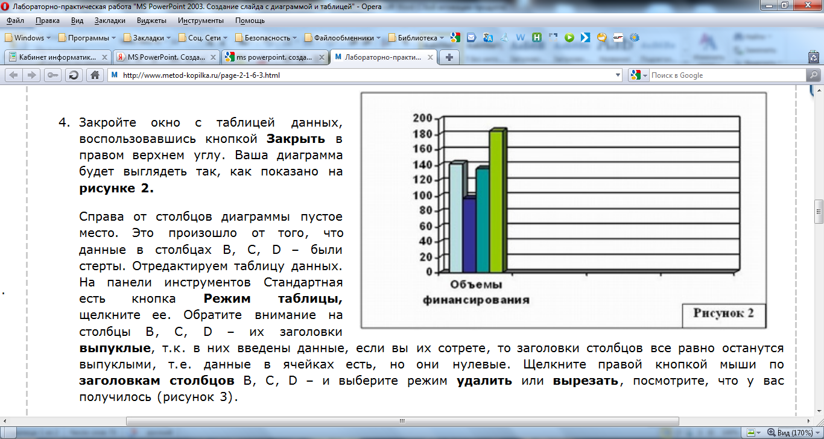The image size is (824, 439).
Task: Open the blue arrow bookmark icon
Action: coord(585,37)
